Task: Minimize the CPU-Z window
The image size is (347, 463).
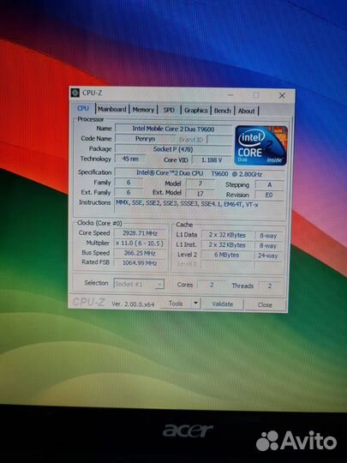Action: [x=230, y=95]
